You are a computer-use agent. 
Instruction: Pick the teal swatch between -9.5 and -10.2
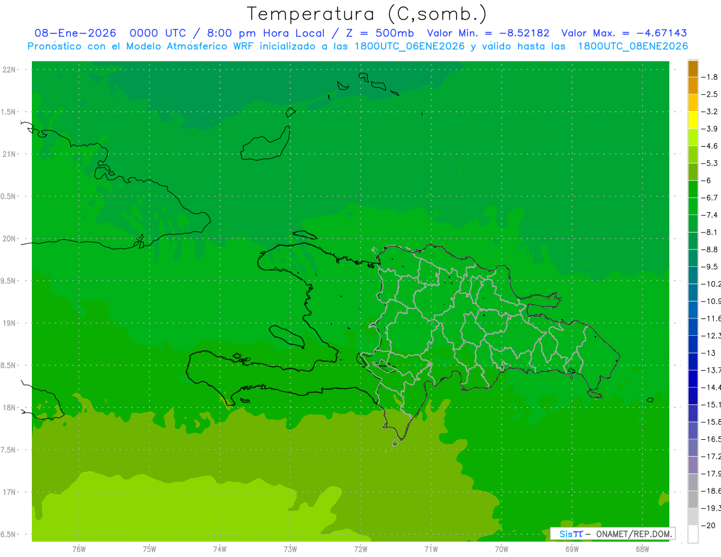click(693, 275)
